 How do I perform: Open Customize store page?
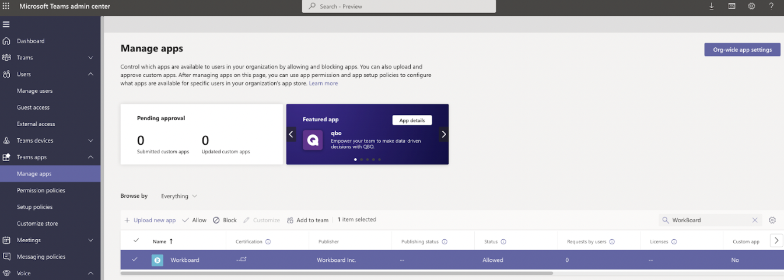click(37, 223)
